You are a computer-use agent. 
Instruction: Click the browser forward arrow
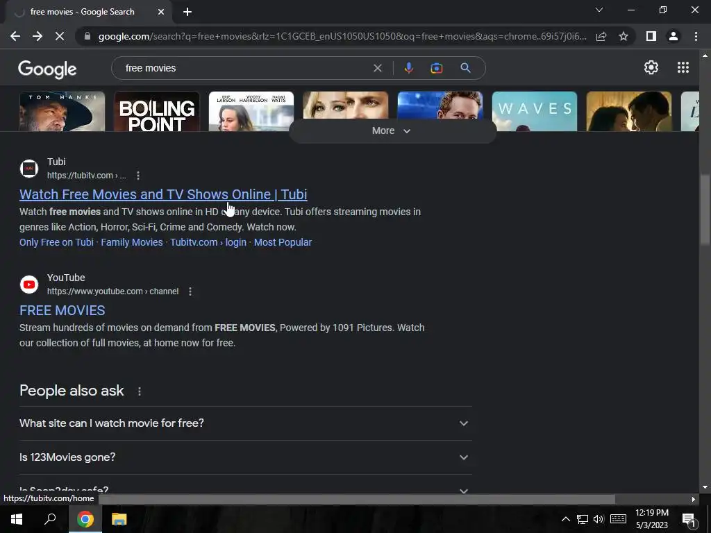pos(37,36)
